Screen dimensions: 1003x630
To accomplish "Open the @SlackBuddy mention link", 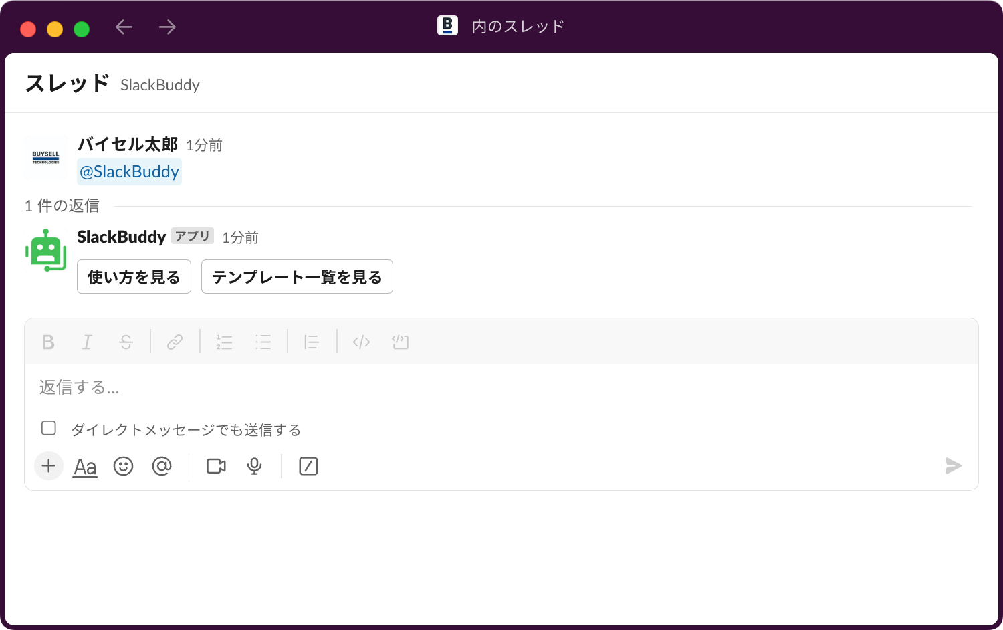I will pyautogui.click(x=130, y=172).
